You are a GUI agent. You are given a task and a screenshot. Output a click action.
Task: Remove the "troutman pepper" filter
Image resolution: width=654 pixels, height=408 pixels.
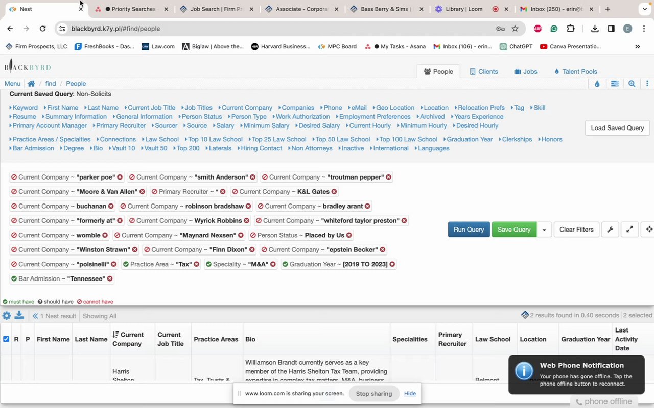coord(388,177)
